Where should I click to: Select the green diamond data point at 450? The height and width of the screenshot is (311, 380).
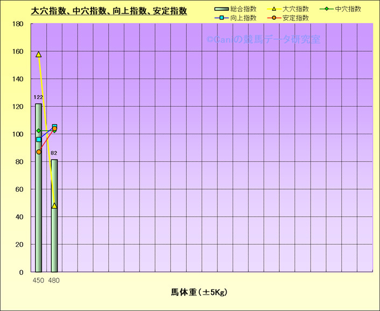(x=38, y=130)
